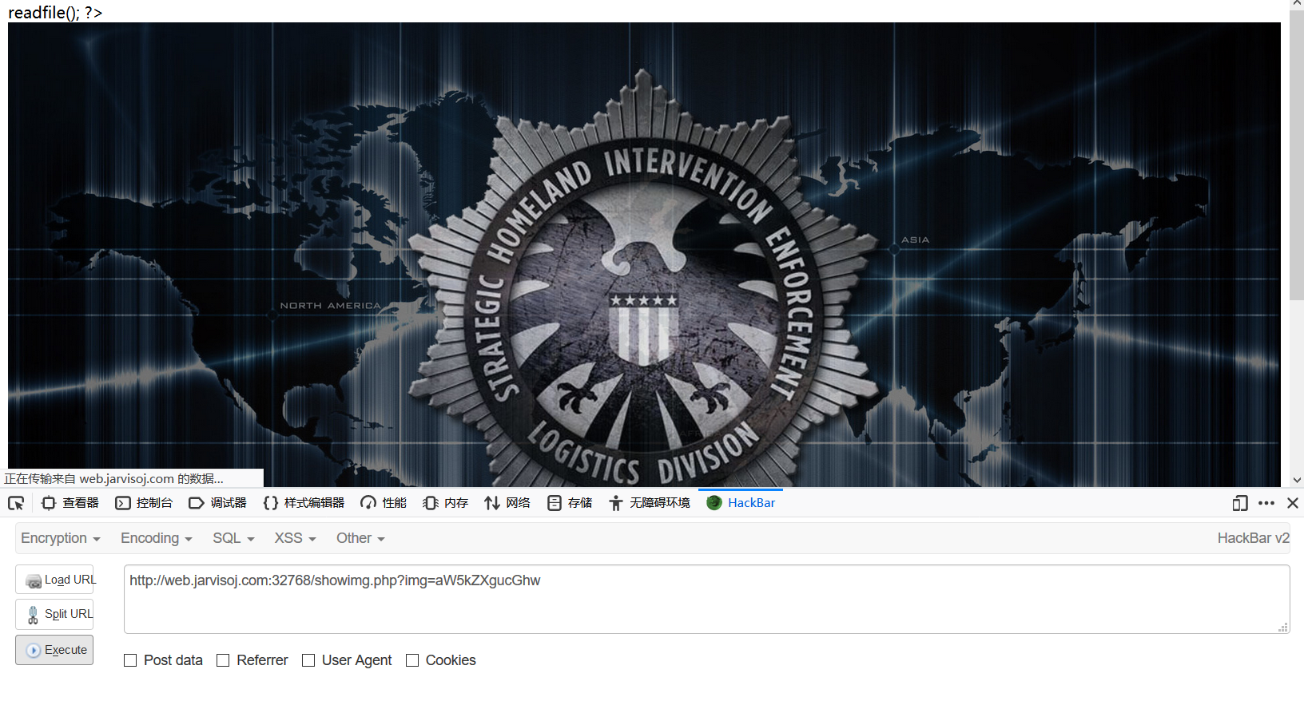Click the Load URL button
The image size is (1304, 705).
(x=54, y=580)
